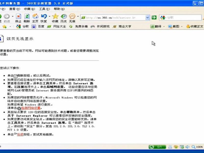Expand dropdown after the 无痕 icon
Image resolution: width=204 pixels, height=153 pixels.
(x=78, y=16)
